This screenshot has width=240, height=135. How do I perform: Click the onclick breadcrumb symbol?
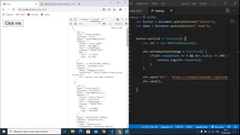click(x=149, y=17)
